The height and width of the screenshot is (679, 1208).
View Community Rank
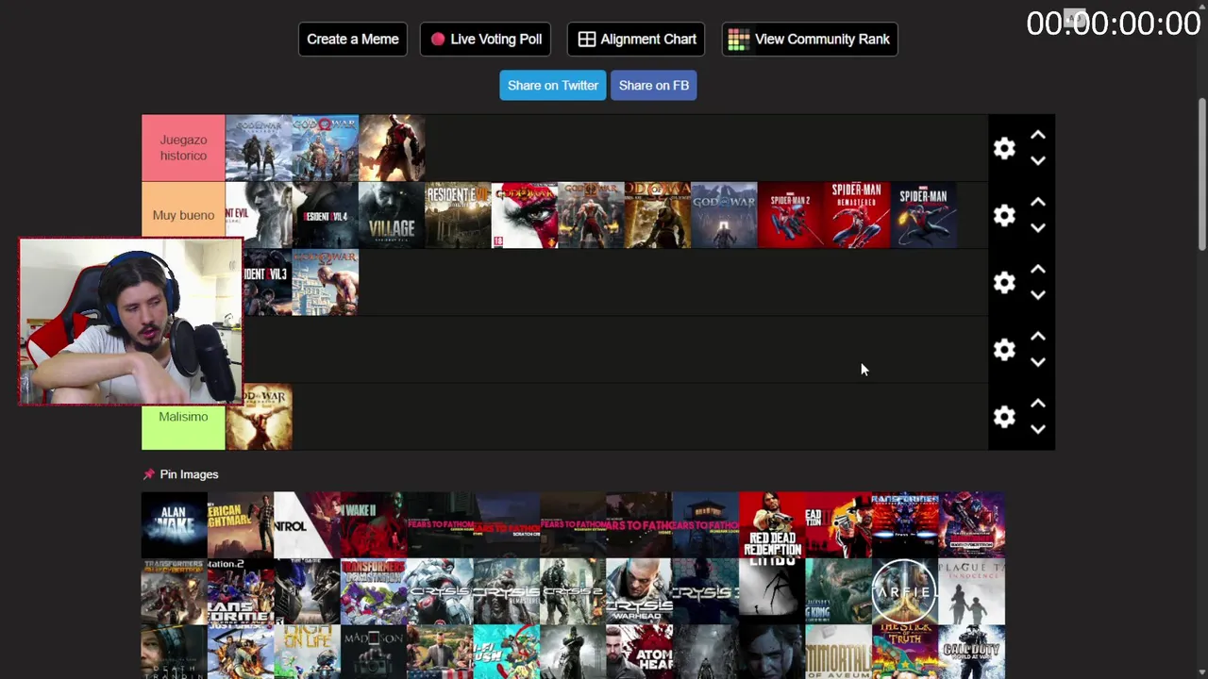coord(810,39)
